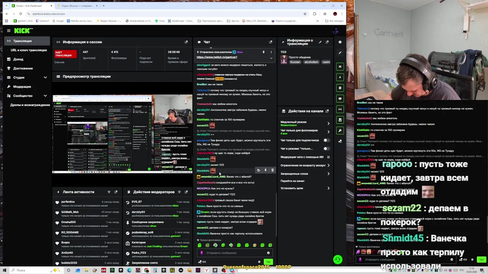Pop out the Чат panel
This screenshot has width=488, height=274.
271,42
